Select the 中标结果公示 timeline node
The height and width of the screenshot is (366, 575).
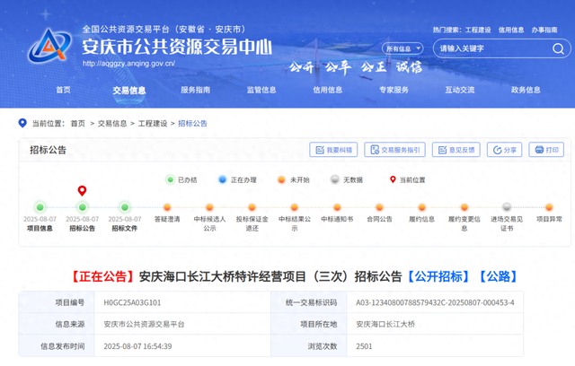click(295, 207)
